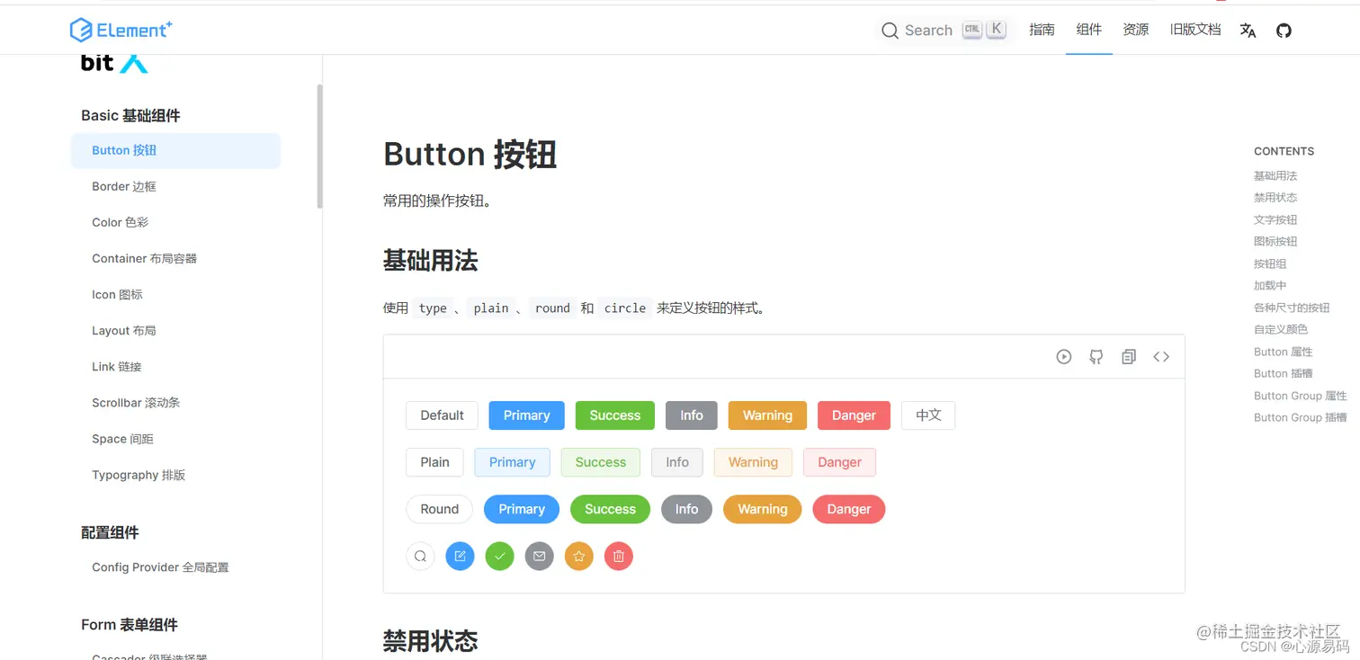This screenshot has height=660, width=1360.
Task: Run the example in the playground
Action: click(x=1064, y=356)
